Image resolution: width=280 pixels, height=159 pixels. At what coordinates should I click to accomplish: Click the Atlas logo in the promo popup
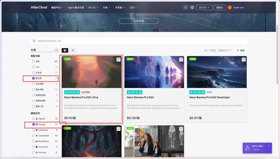(248, 148)
